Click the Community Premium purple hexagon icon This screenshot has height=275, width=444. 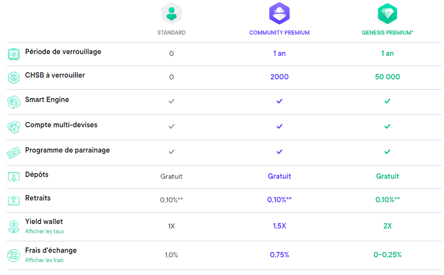(279, 13)
